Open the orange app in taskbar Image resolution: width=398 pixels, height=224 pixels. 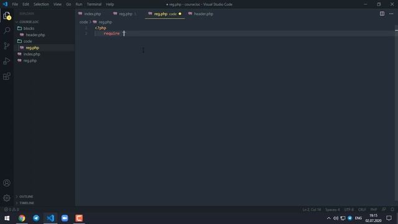coord(79,218)
